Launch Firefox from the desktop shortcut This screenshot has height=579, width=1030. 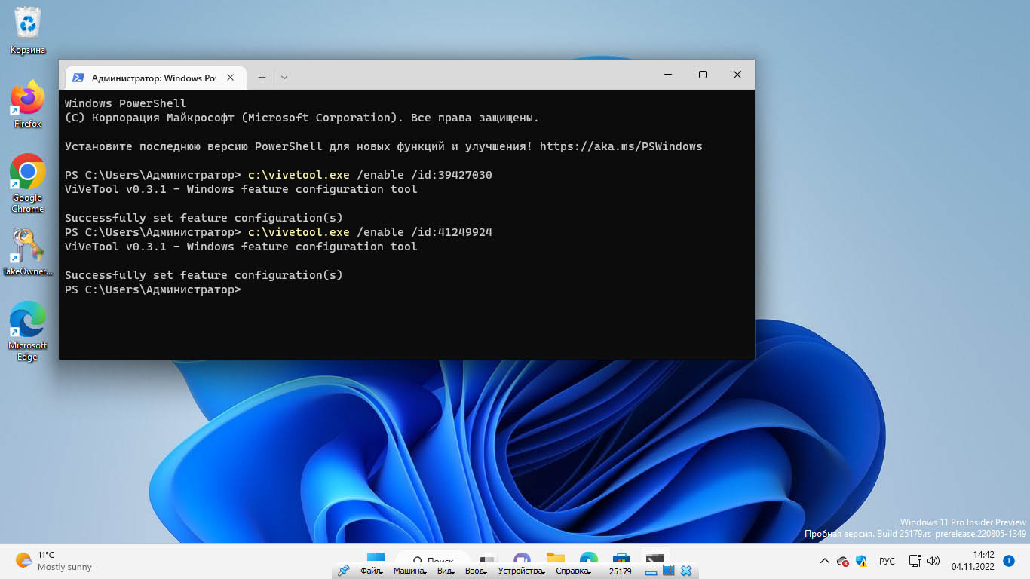pos(28,104)
